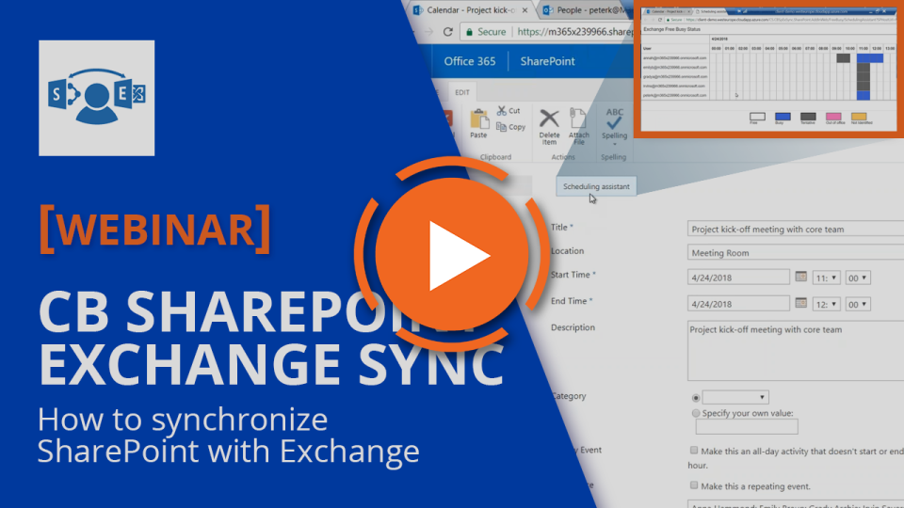Expand the Spelling dropdown arrow
The image size is (904, 508).
615,144
